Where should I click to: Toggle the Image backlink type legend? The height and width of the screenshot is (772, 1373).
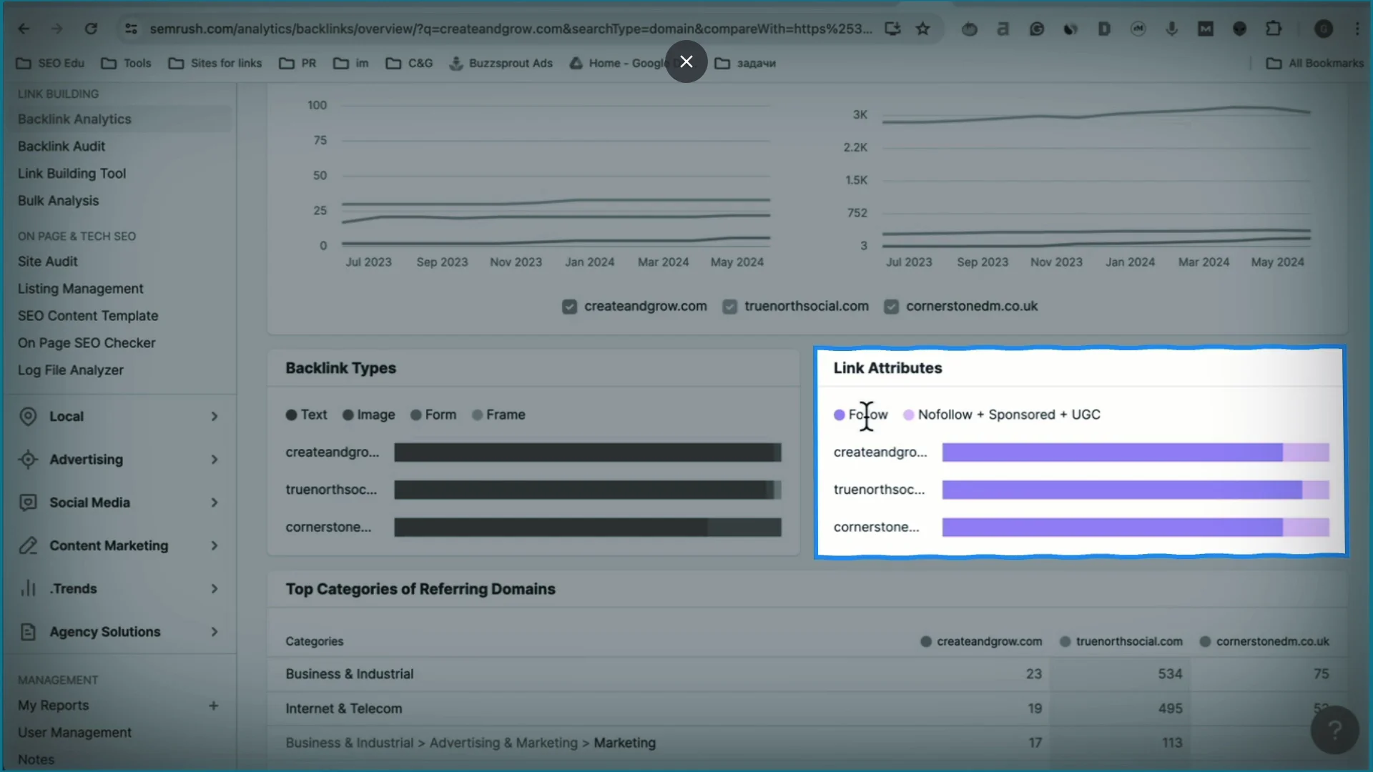[368, 415]
